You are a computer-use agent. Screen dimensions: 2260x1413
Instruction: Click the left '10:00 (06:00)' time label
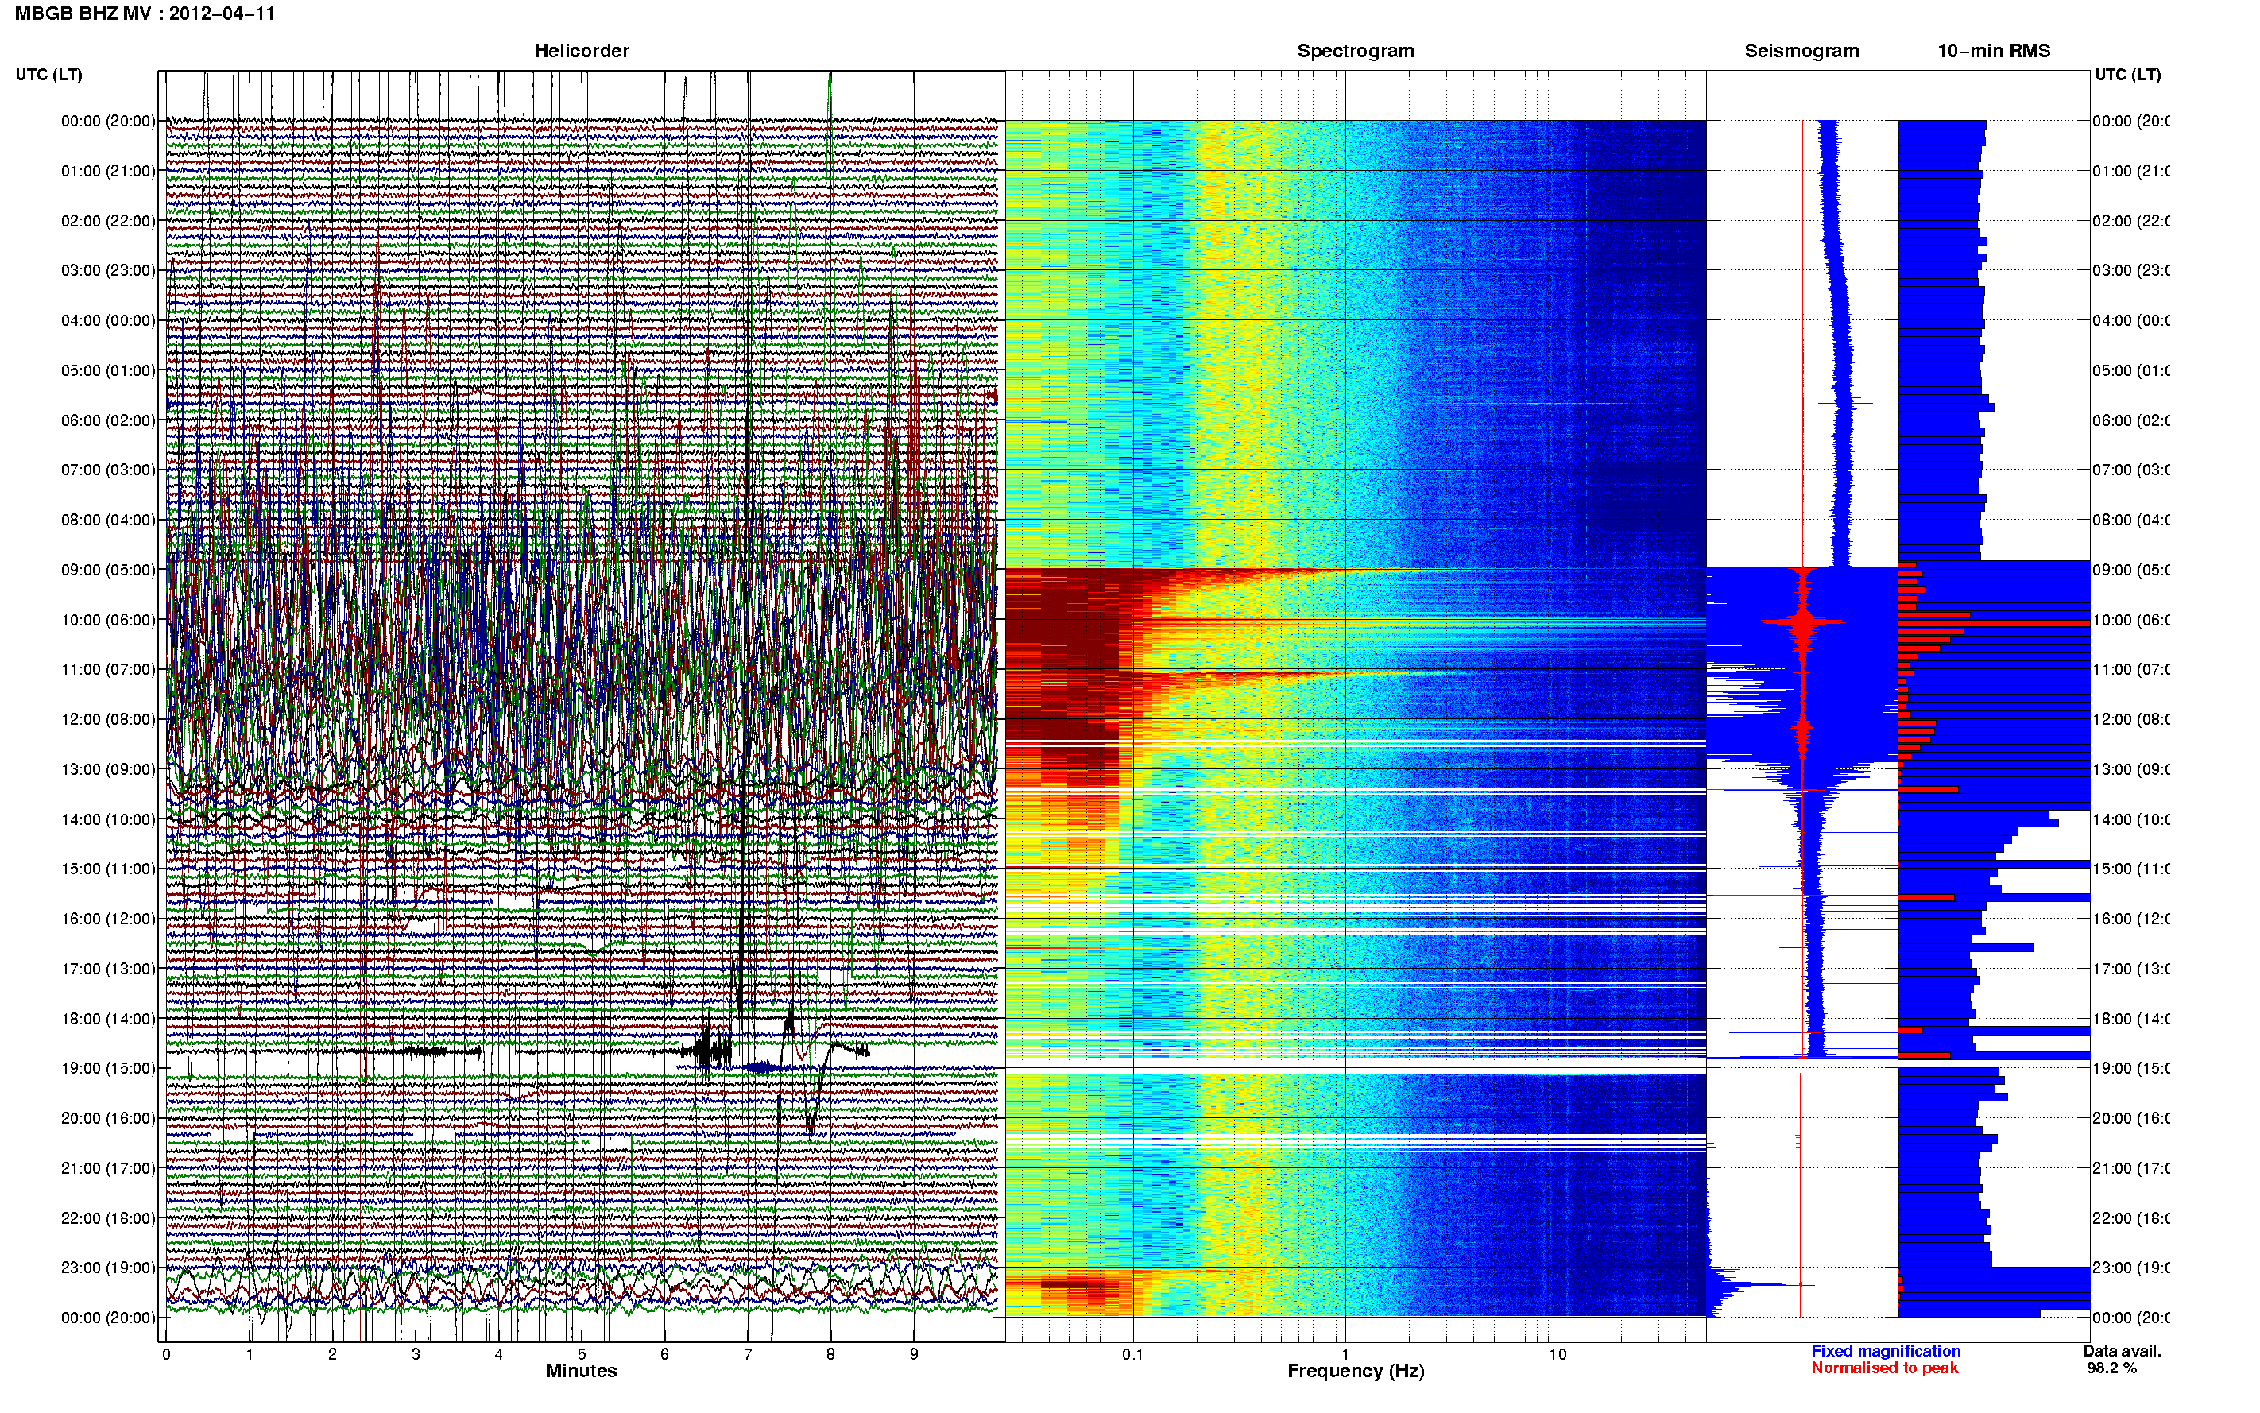click(x=108, y=621)
